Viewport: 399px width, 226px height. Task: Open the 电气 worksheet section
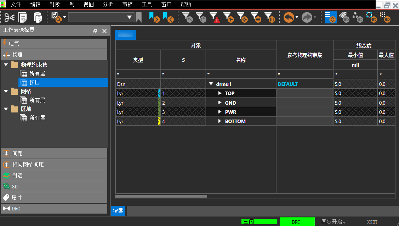tap(54, 44)
